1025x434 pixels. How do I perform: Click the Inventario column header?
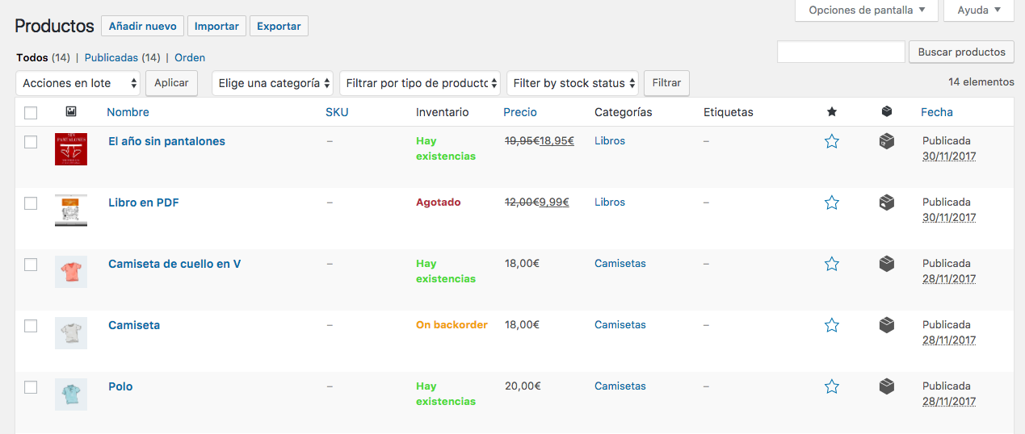pyautogui.click(x=442, y=112)
